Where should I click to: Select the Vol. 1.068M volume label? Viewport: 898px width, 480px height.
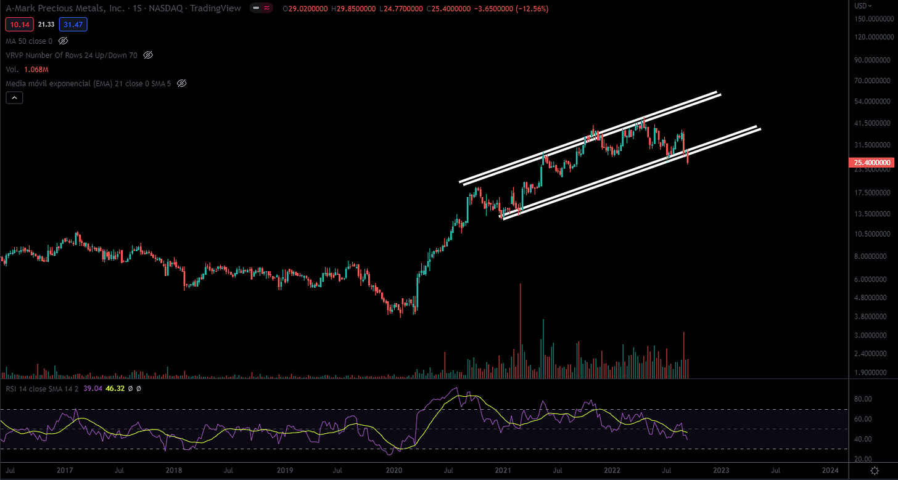click(x=27, y=70)
